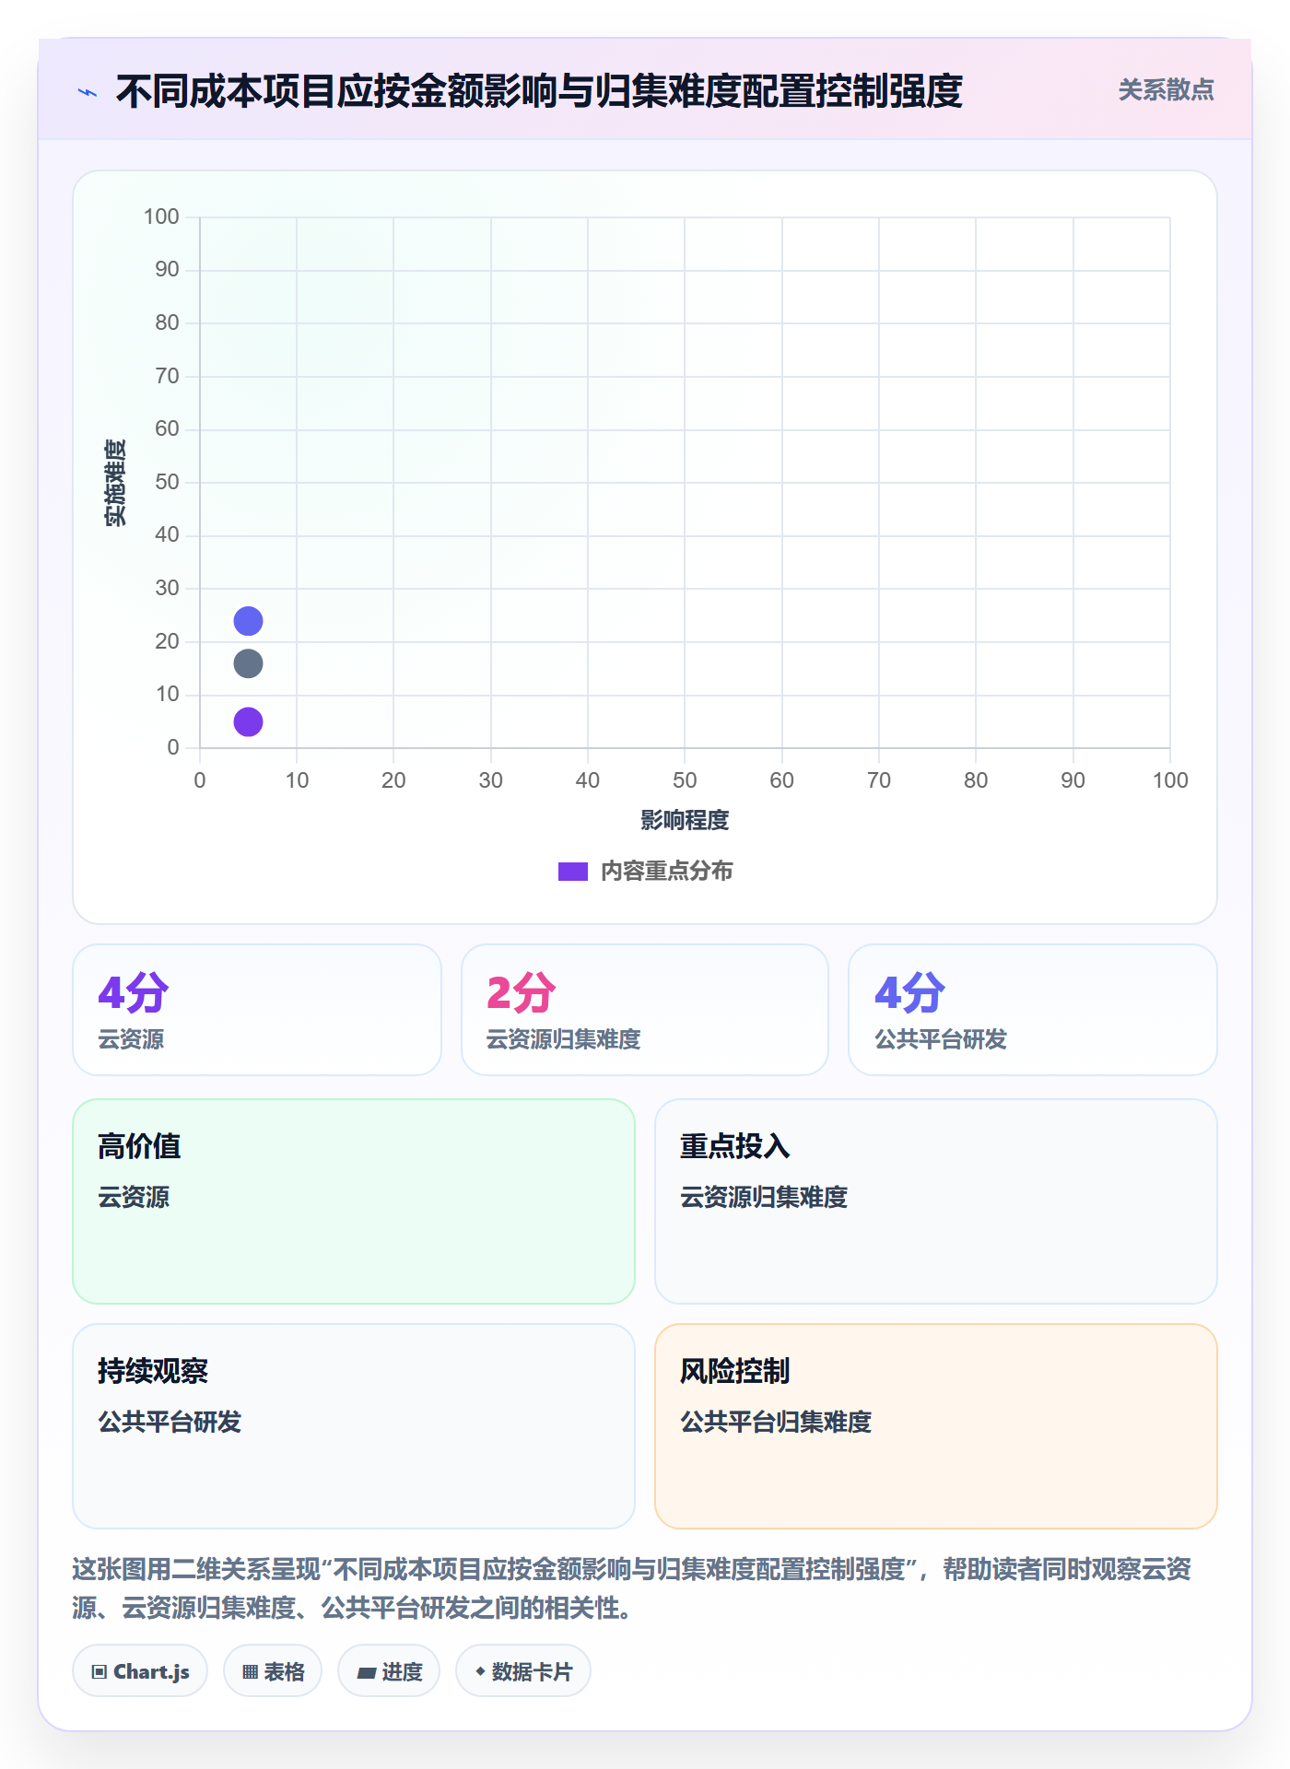
Task: Click the blue scatter point near 24
Action: [x=248, y=621]
